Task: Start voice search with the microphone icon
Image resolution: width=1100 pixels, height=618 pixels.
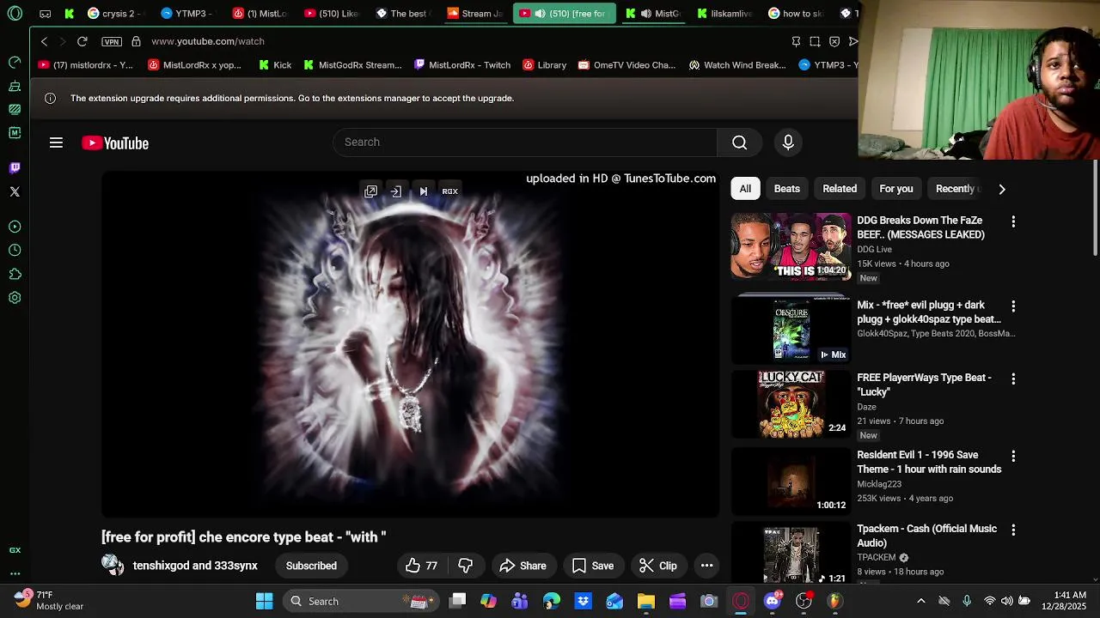Action: pos(788,142)
